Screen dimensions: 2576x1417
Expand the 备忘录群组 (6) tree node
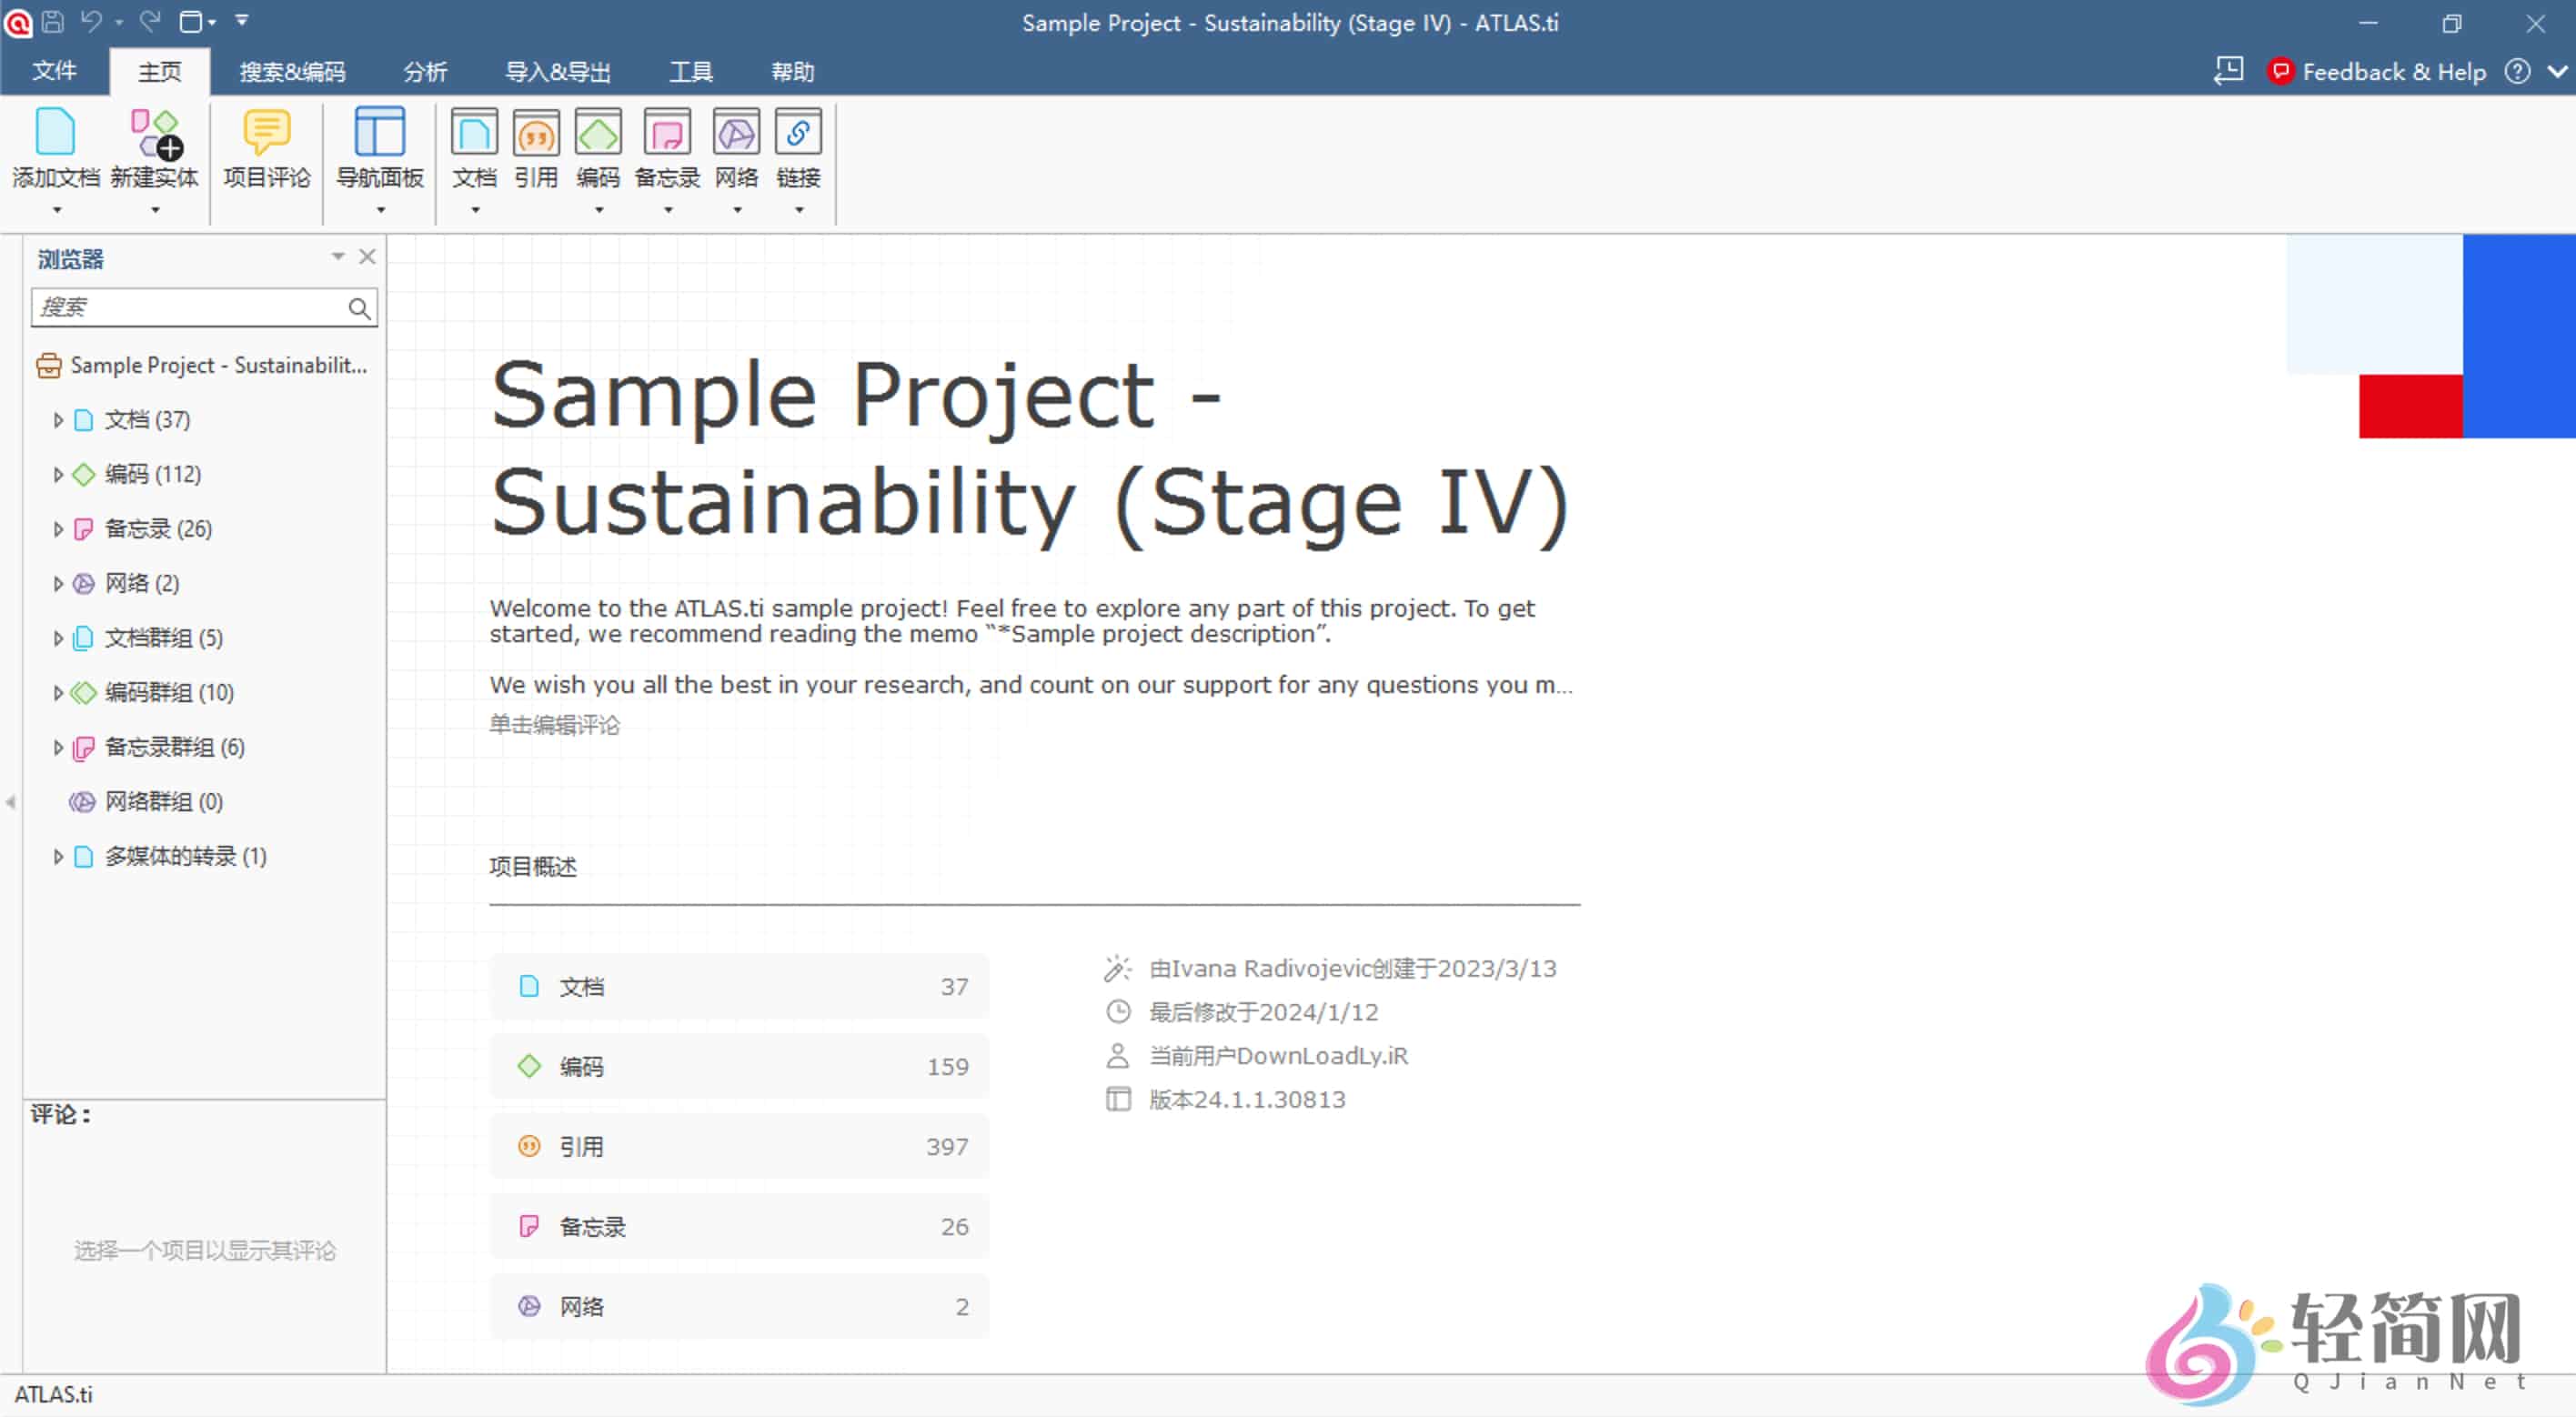[58, 747]
